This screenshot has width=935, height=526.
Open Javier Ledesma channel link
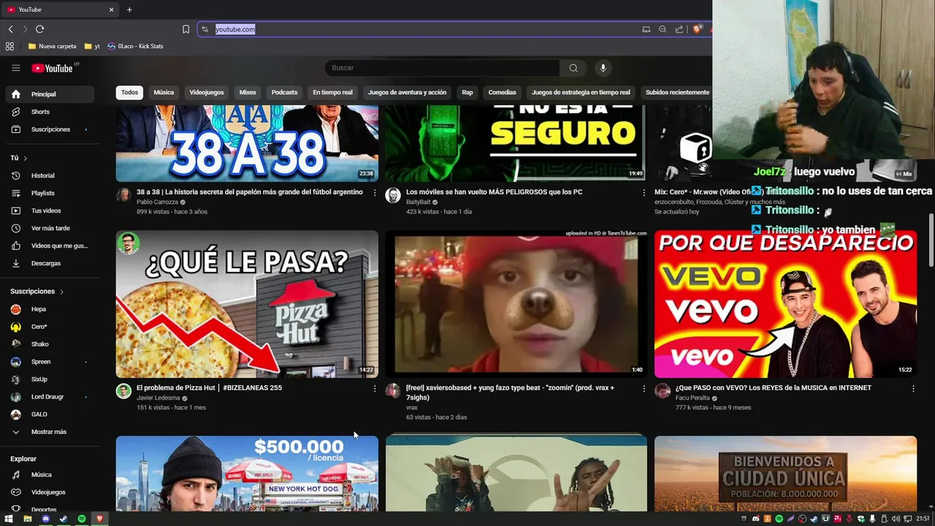[158, 398]
